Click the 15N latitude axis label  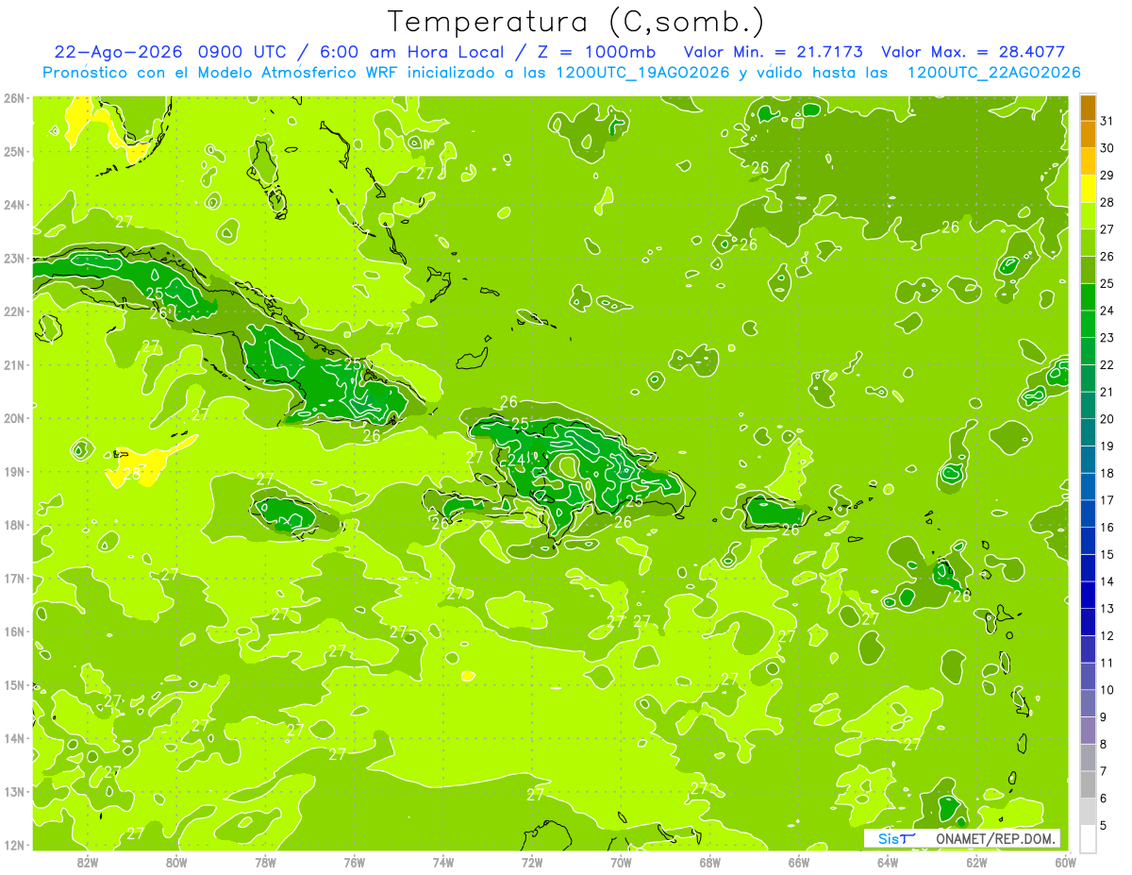pyautogui.click(x=14, y=685)
